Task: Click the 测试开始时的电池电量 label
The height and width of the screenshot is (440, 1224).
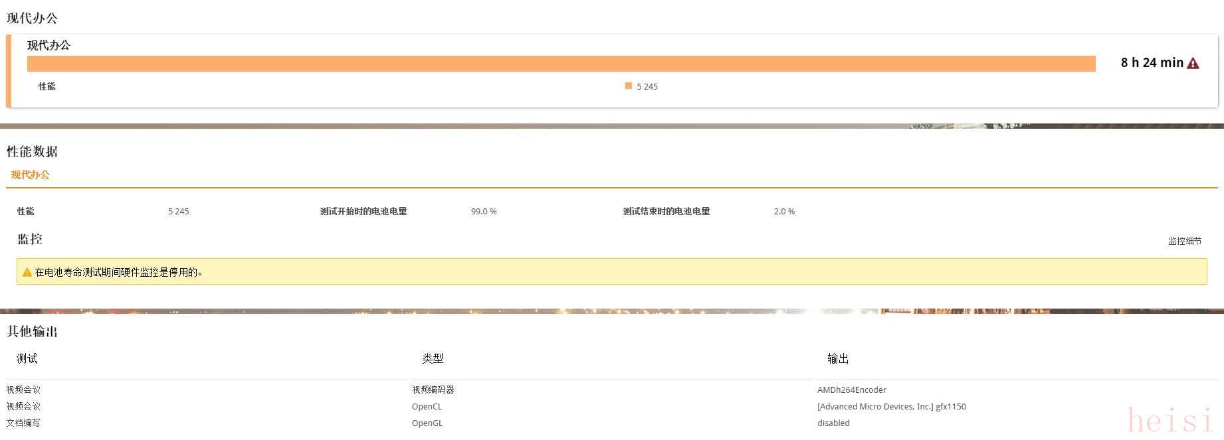Action: click(363, 211)
